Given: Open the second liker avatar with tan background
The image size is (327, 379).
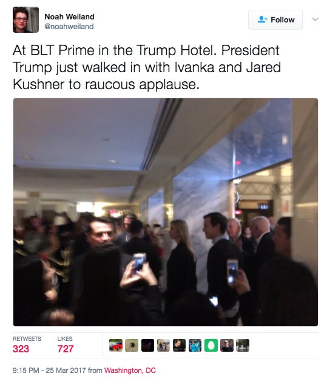Looking at the screenshot, I should (132, 345).
